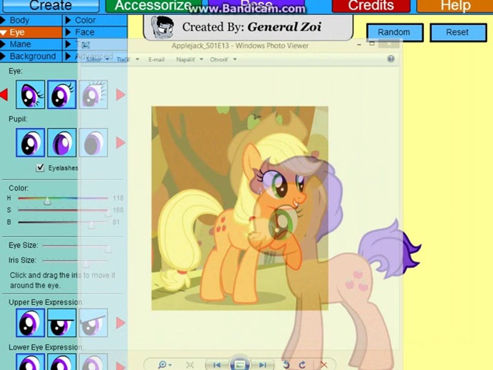Pick the second purple pupil style
The image size is (493, 370).
[x=62, y=142]
